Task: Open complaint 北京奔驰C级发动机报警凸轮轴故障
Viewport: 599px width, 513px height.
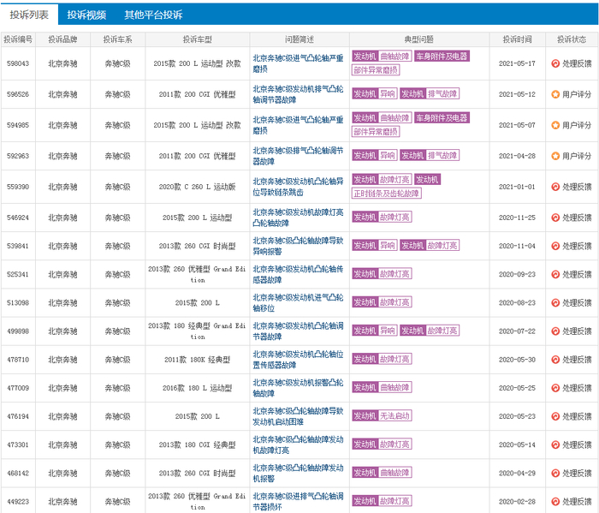Action: click(298, 388)
